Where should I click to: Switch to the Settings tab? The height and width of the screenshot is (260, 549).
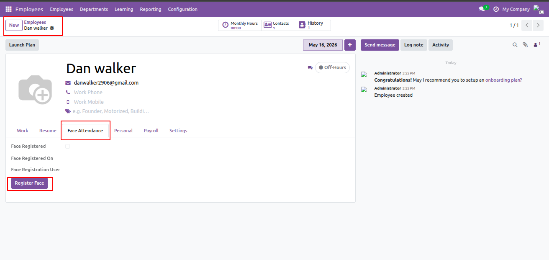(x=178, y=131)
